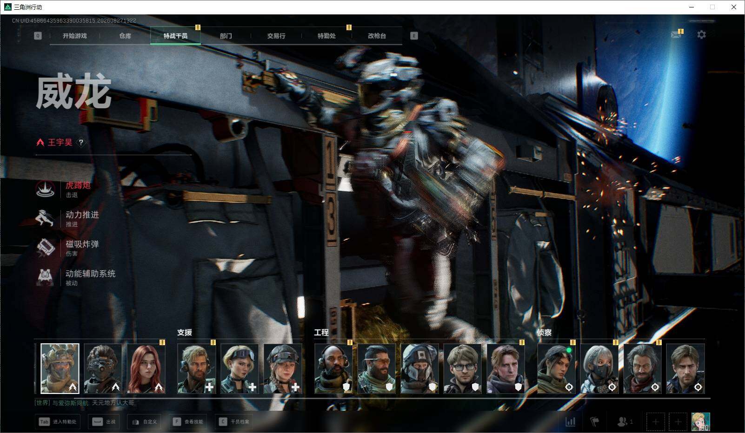Click the 工程 category label

click(321, 333)
